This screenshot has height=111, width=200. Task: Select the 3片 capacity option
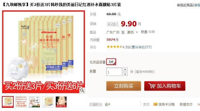[x=111, y=62]
